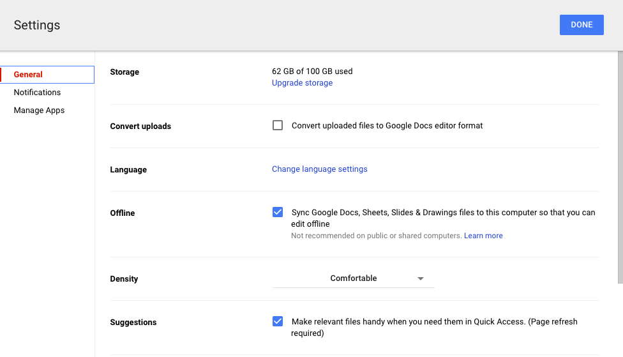The height and width of the screenshot is (357, 623).
Task: Click the Storage row label
Action: coord(124,72)
